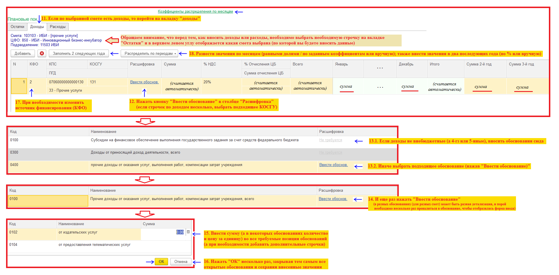This screenshot has height=275, width=559.
Task: Click 'Ввести обоснов.' in 'Прочие доходы... всего' row
Action: point(333,199)
